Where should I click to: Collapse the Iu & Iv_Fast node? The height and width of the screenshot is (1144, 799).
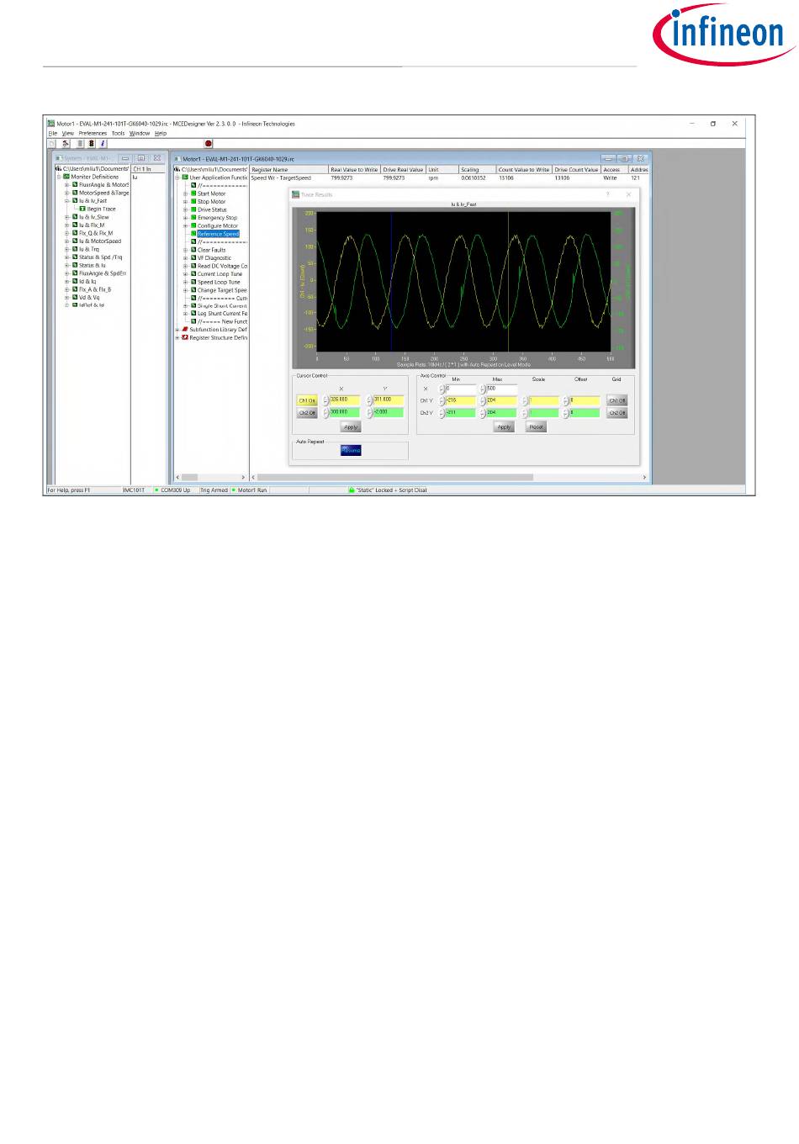67,201
